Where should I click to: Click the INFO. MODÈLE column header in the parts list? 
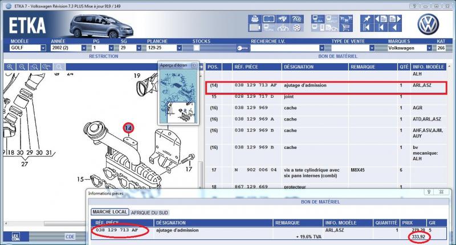(x=429, y=67)
